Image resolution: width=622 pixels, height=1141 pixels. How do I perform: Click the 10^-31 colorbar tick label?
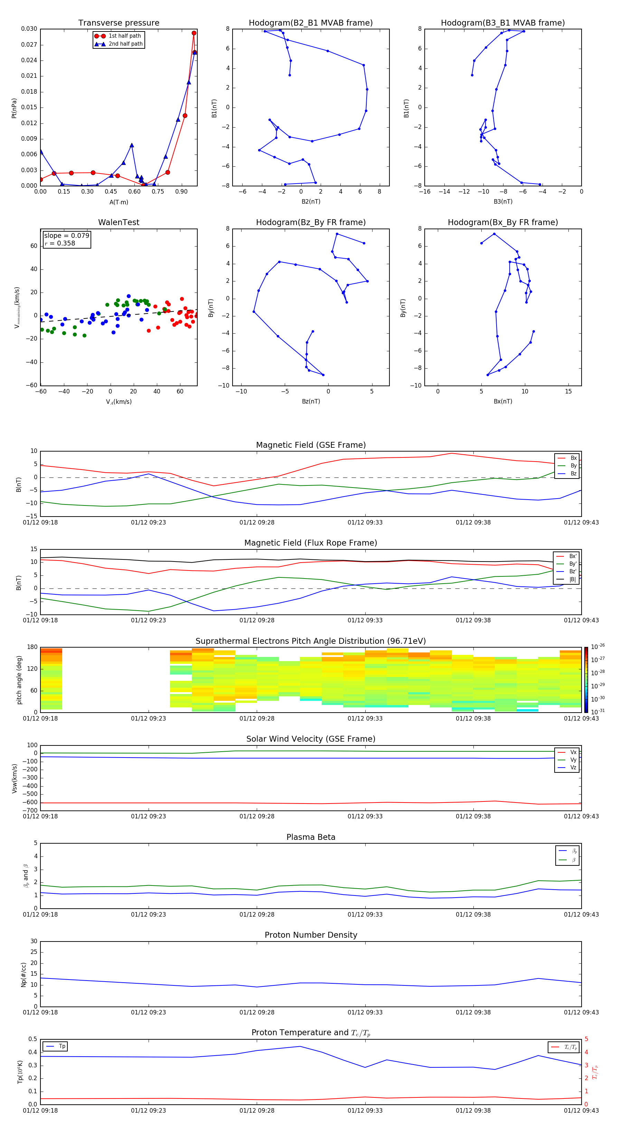[x=598, y=712]
